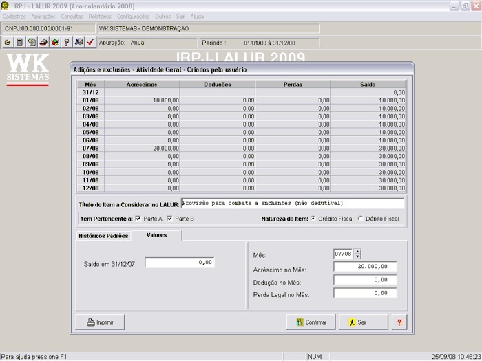The height and width of the screenshot is (361, 482).
Task: Click the Título do Item text field
Action: pos(292,204)
